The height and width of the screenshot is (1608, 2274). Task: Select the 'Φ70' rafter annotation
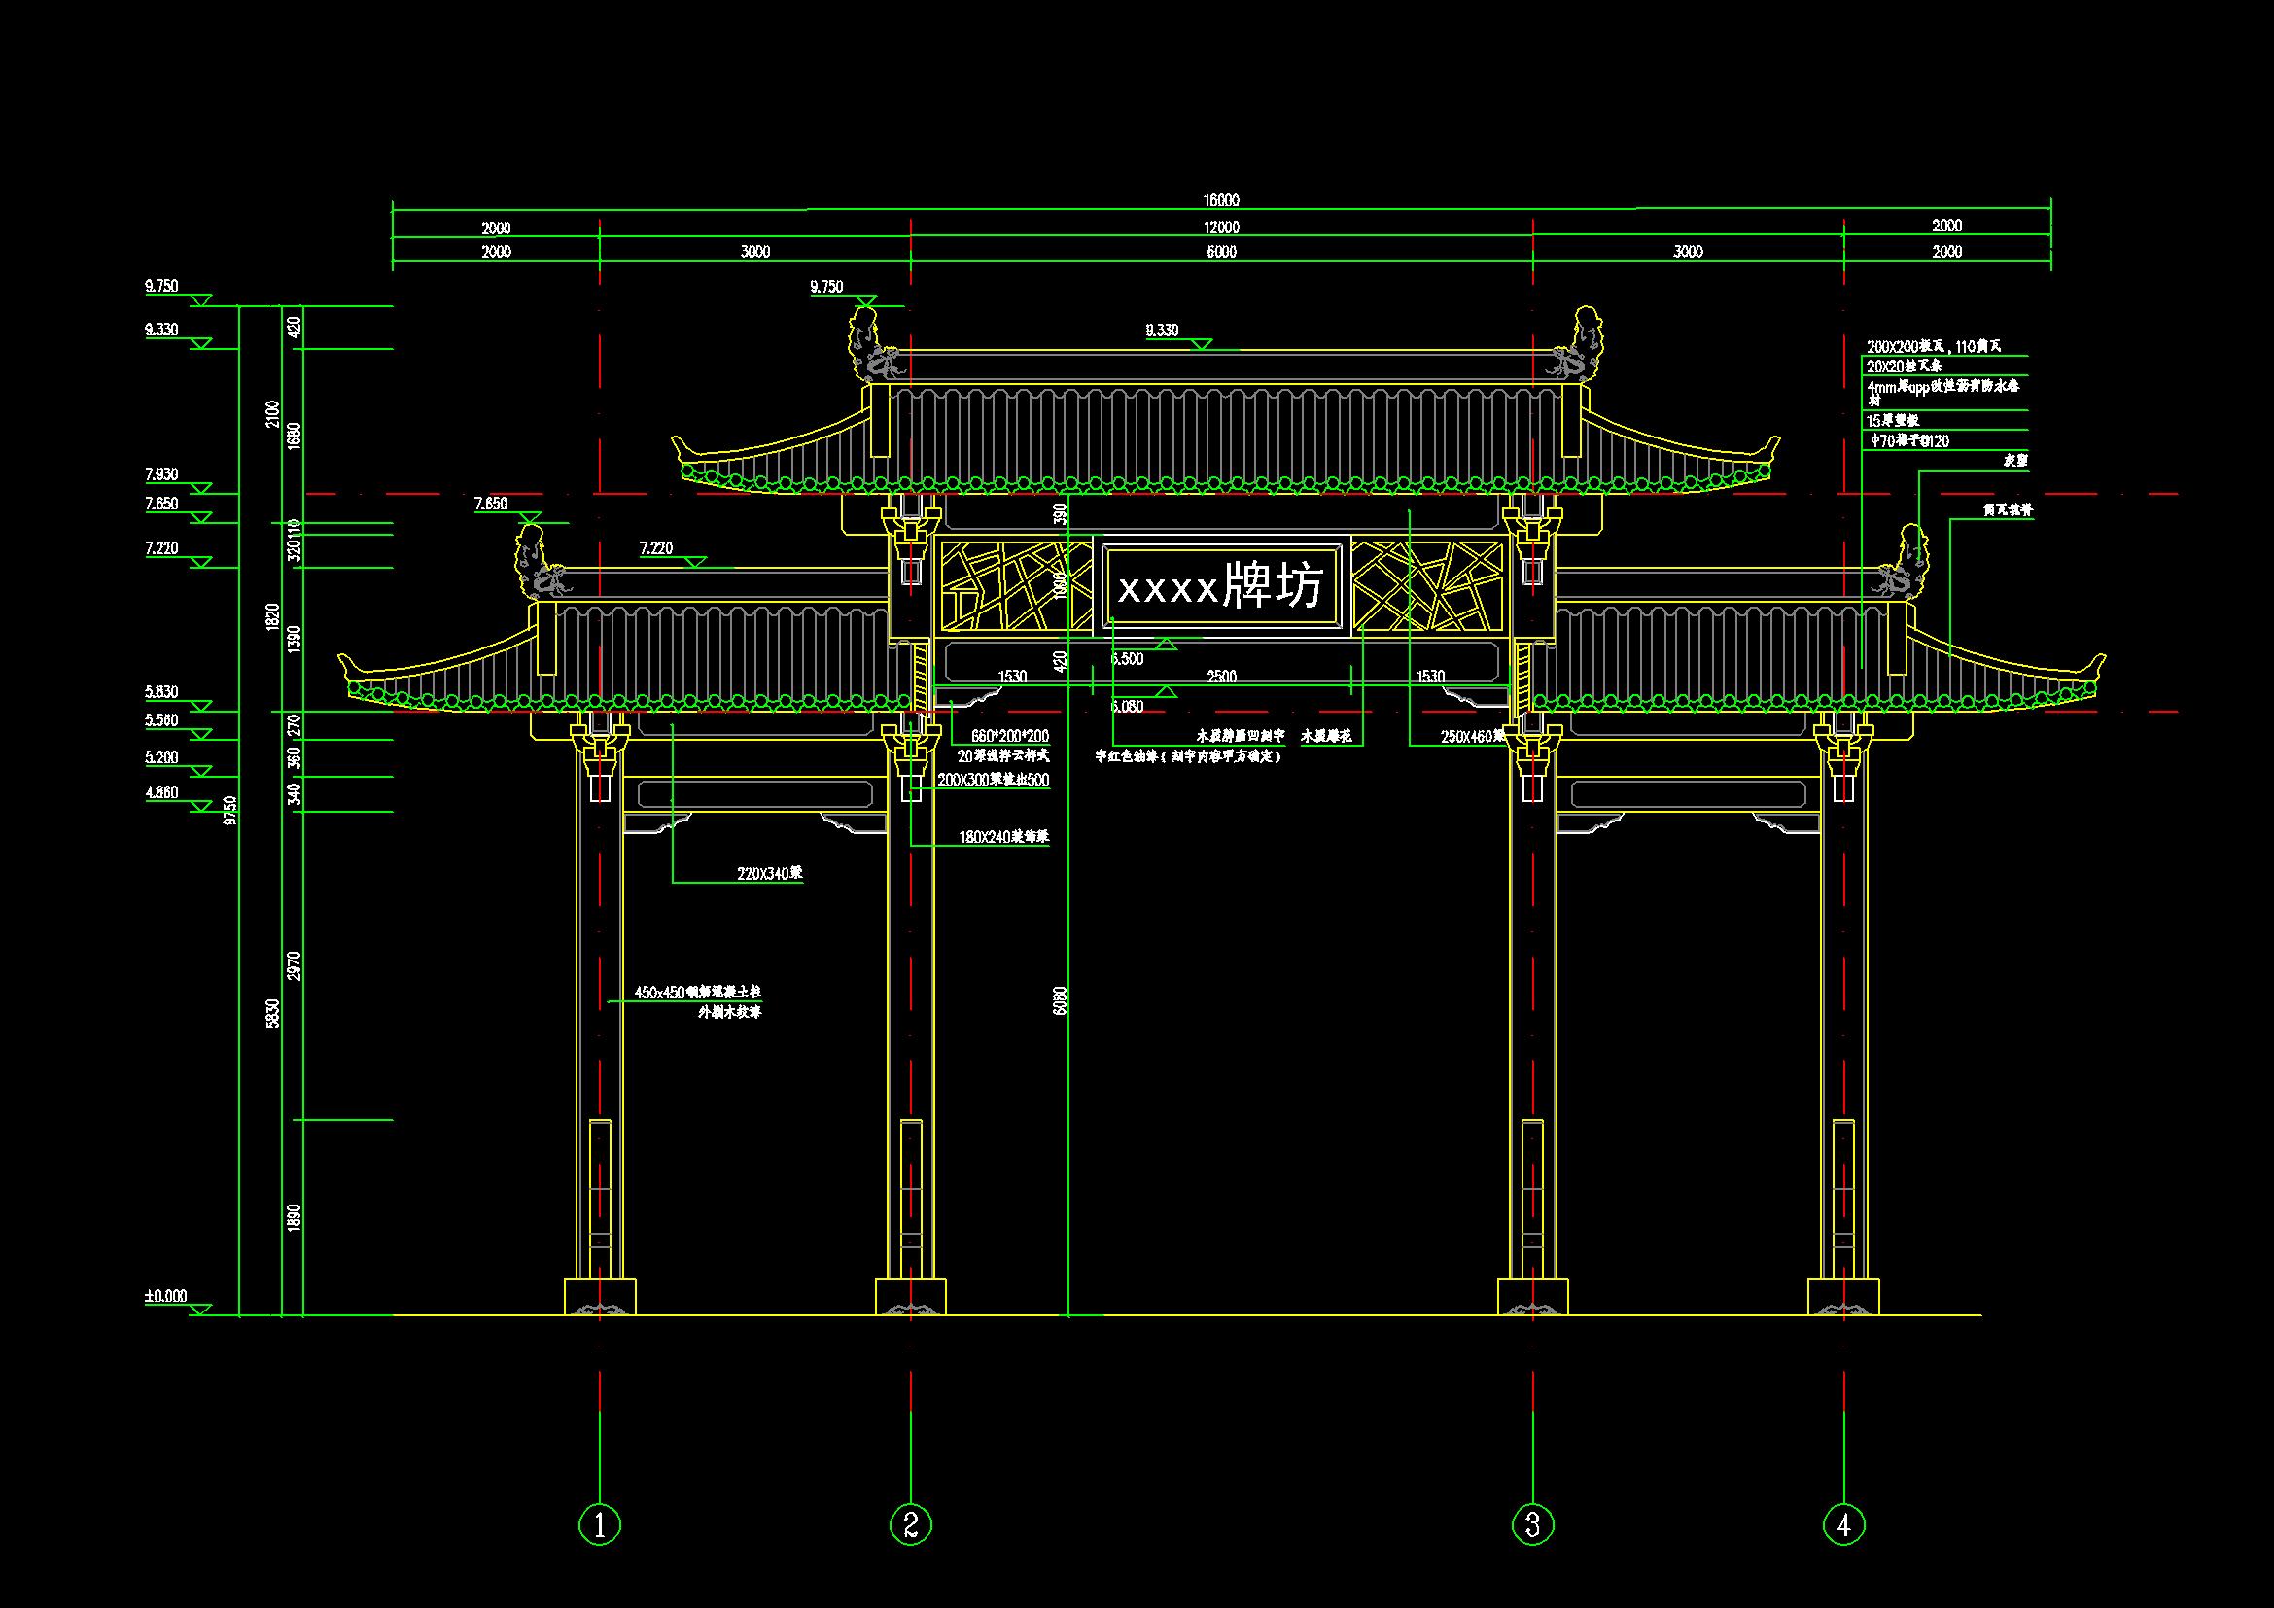pos(1907,440)
